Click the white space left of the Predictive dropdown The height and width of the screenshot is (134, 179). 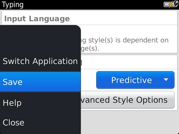pos(88,80)
